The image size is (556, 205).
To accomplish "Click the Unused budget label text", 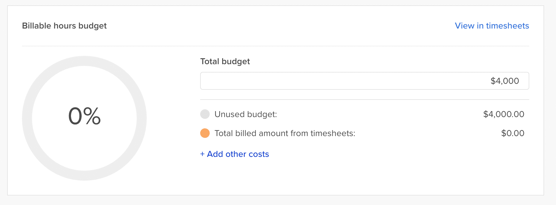I will point(246,114).
